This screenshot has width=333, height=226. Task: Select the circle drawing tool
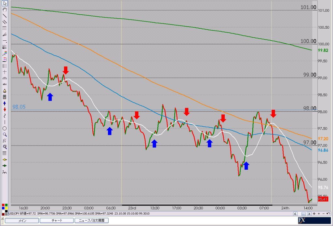click(x=5, y=128)
